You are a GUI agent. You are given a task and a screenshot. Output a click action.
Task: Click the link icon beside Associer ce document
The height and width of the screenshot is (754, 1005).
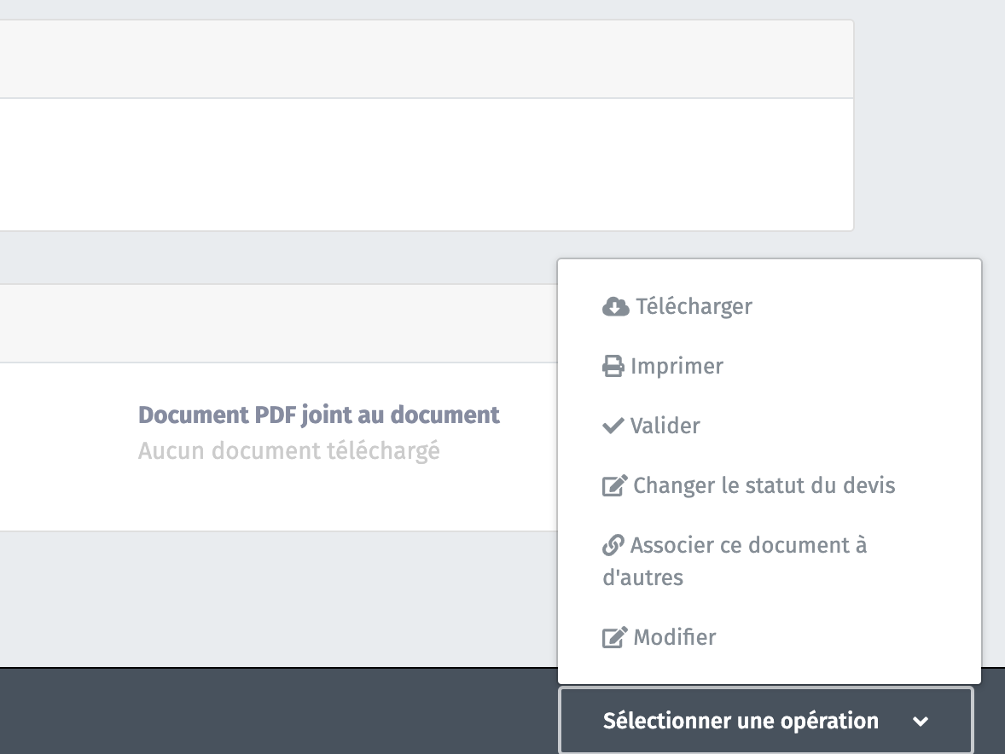click(613, 545)
